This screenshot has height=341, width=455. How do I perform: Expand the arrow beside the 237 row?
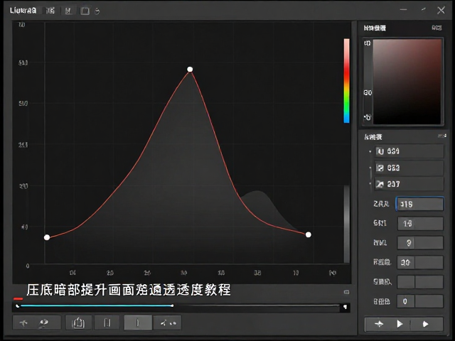click(370, 183)
